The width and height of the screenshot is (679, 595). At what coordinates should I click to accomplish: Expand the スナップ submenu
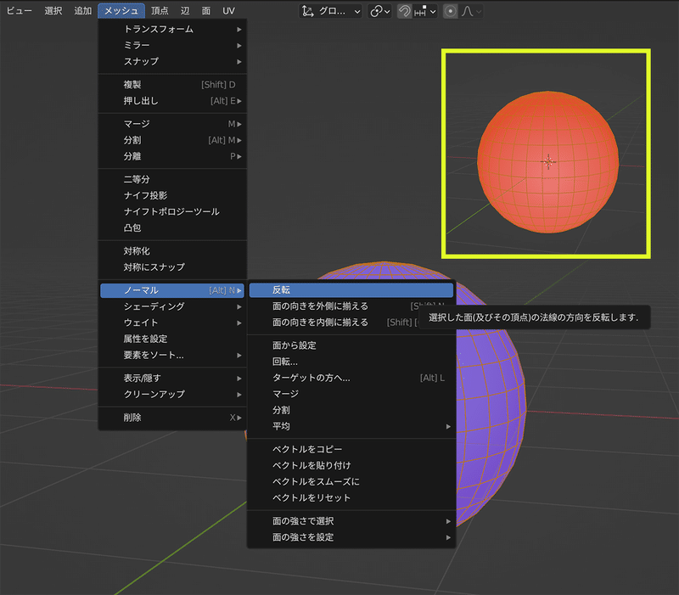tap(172, 61)
